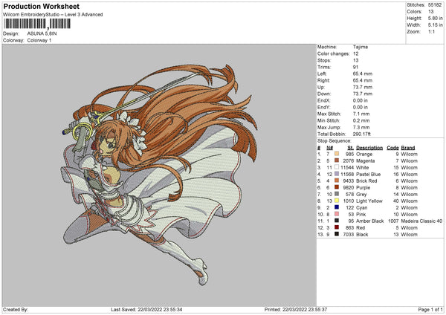Select the Code column header
The width and height of the screenshot is (446, 315).
pos(393,146)
